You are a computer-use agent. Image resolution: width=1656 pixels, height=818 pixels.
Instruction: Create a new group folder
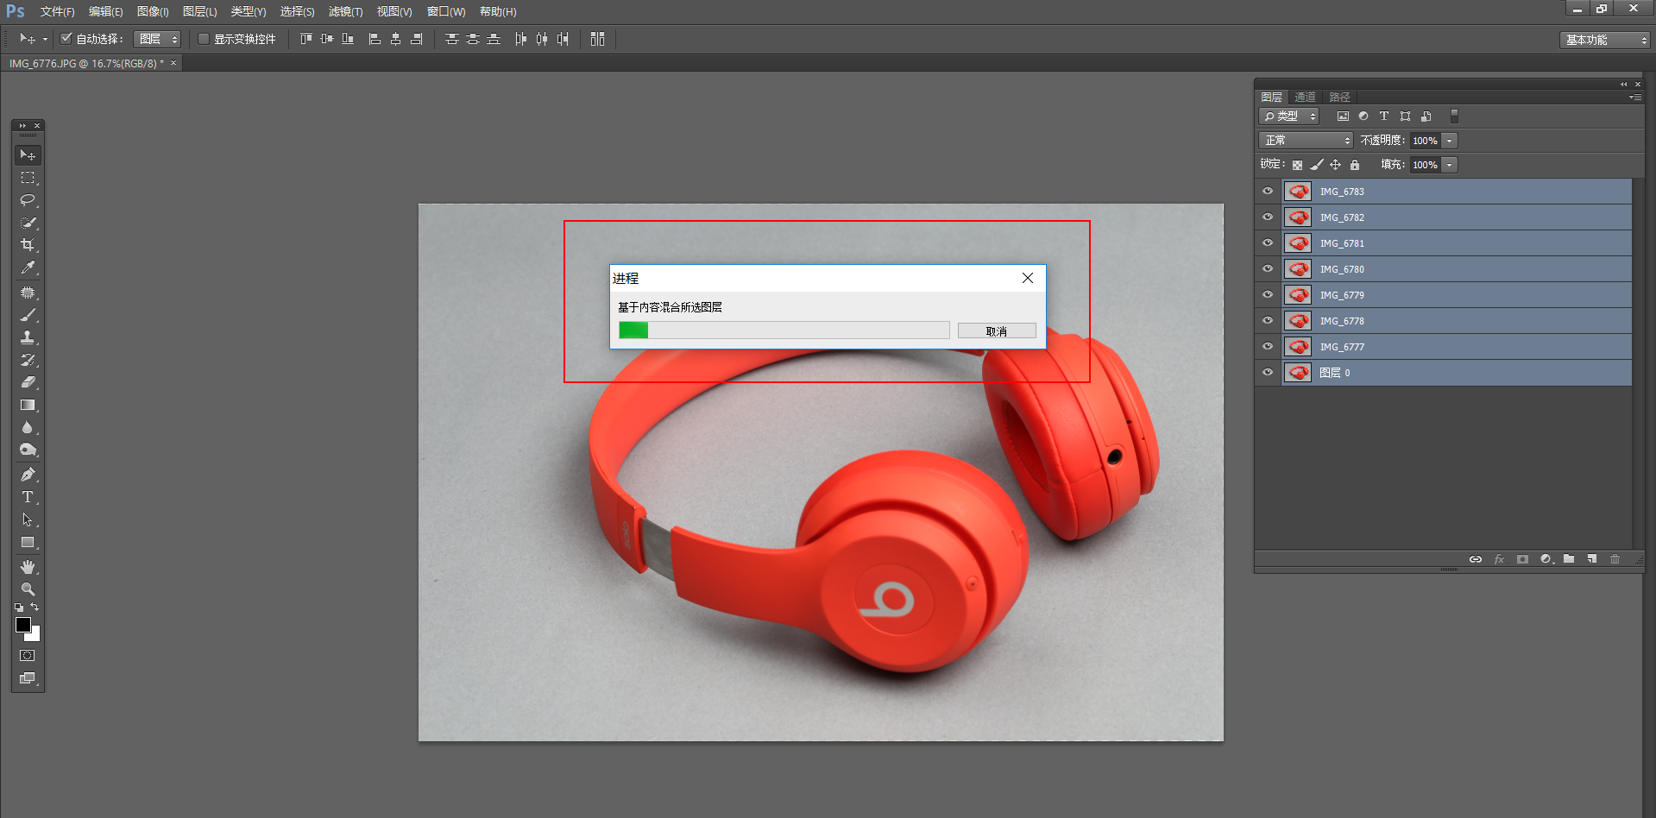pyautogui.click(x=1569, y=559)
